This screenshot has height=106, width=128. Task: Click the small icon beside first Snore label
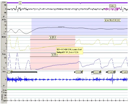[x=11, y=72]
